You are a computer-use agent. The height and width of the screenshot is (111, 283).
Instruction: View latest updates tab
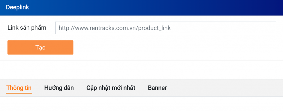tap(111, 88)
